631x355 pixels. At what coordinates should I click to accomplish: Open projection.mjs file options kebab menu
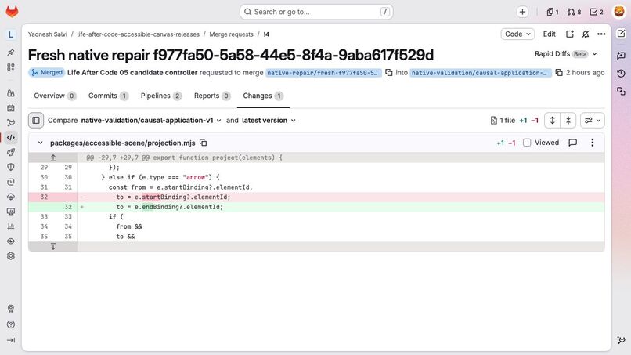pyautogui.click(x=592, y=143)
